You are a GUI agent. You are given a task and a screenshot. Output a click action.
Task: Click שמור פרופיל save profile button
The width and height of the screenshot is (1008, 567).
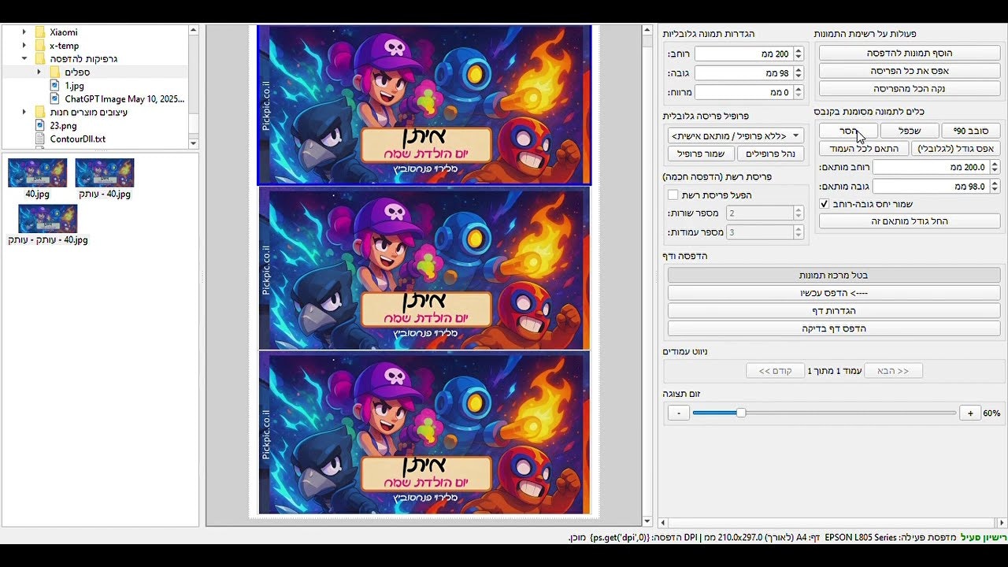click(x=701, y=154)
